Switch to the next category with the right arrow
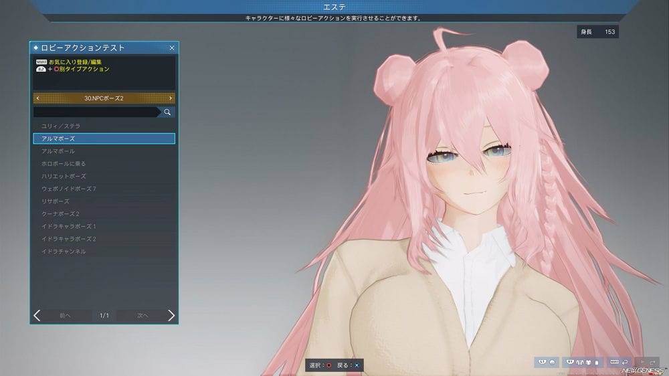The image size is (669, 376). pyautogui.click(x=171, y=98)
